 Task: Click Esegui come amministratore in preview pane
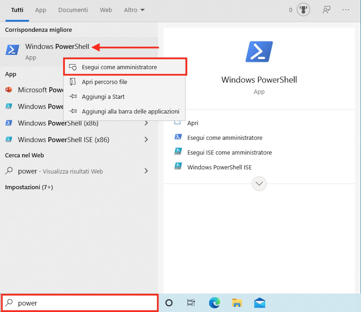point(225,138)
